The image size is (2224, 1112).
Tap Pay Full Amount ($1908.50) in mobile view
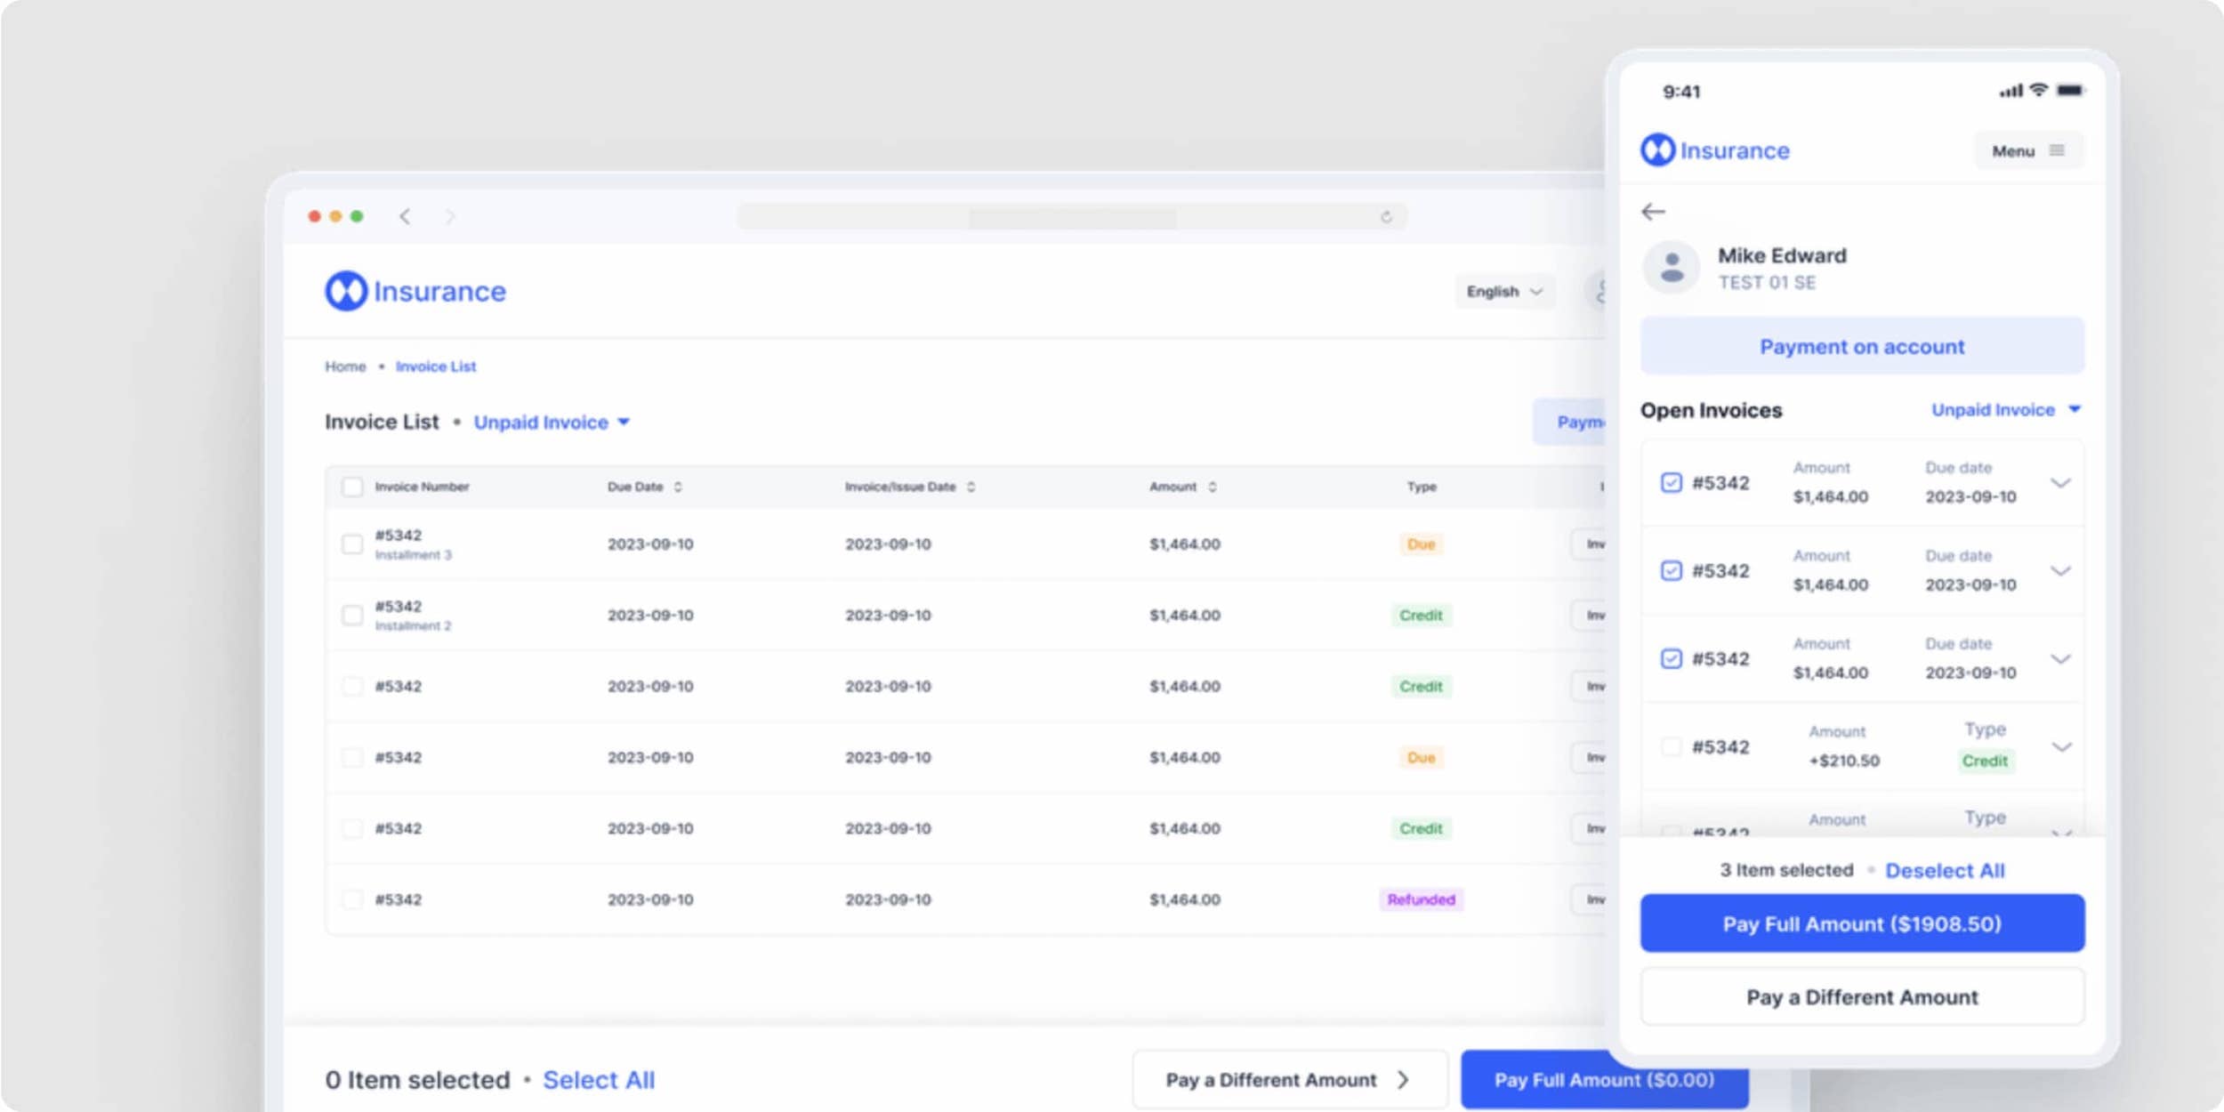(x=1862, y=923)
